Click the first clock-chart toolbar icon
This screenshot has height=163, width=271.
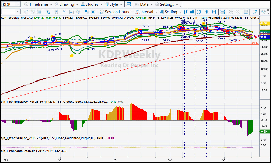coord(26,12)
